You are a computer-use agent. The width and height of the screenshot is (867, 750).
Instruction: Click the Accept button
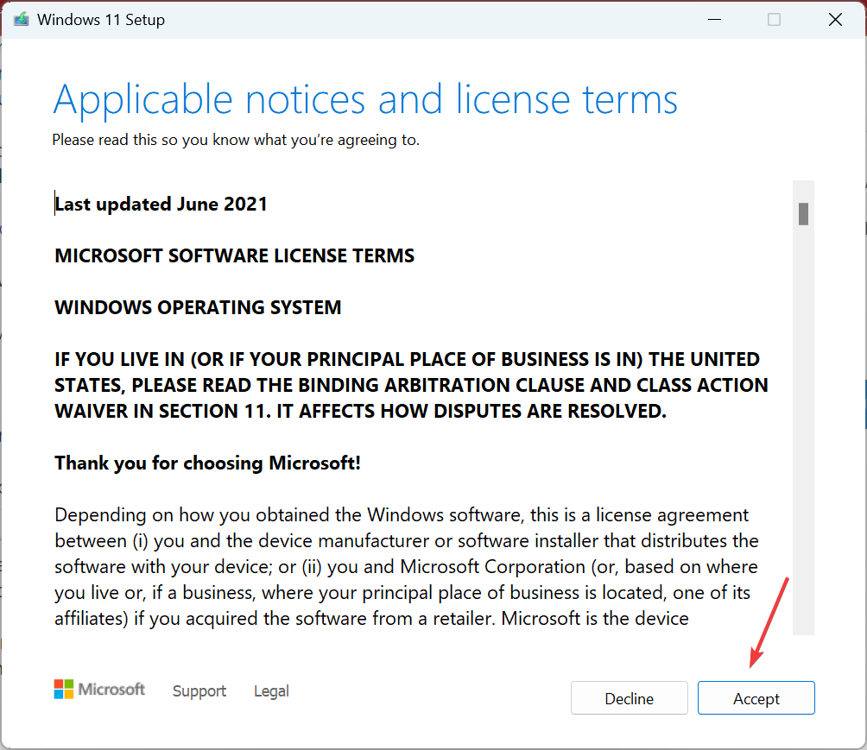point(756,698)
